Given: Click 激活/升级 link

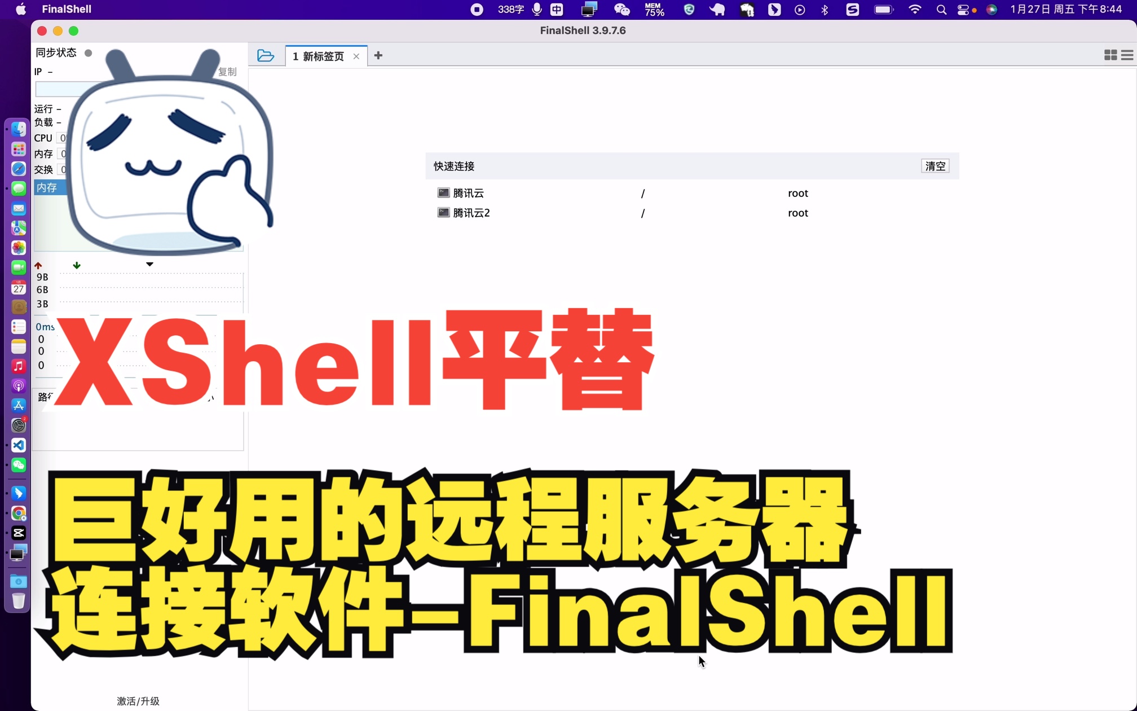Looking at the screenshot, I should (138, 700).
